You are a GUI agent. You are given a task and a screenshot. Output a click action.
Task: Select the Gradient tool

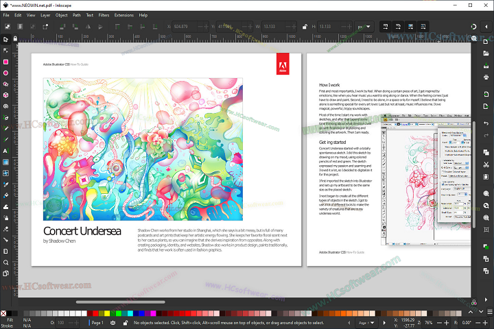5,162
